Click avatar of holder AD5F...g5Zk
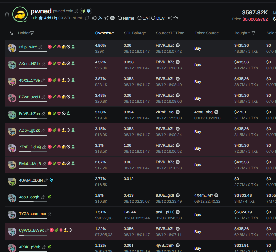This screenshot has width=276, height=252. 12,131
